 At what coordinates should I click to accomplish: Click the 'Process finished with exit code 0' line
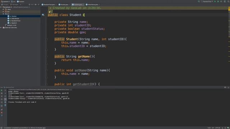pyautogui.click(x=22, y=102)
